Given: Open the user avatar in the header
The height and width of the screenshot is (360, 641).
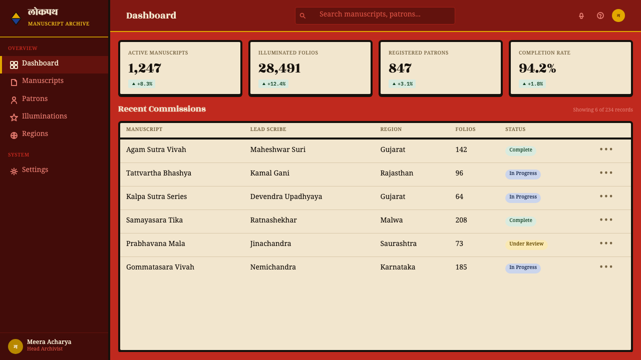Looking at the screenshot, I should click(x=618, y=15).
